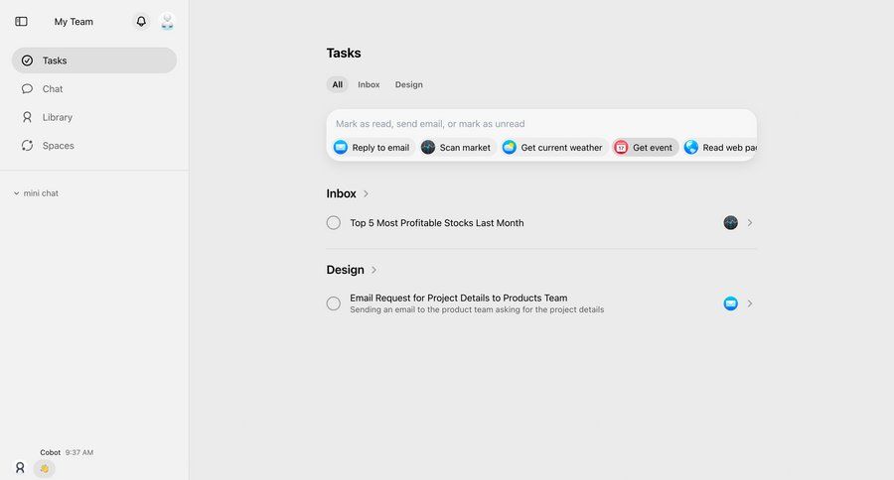This screenshot has height=480, width=894.
Task: Go to Spaces in sidebar
Action: pos(58,146)
